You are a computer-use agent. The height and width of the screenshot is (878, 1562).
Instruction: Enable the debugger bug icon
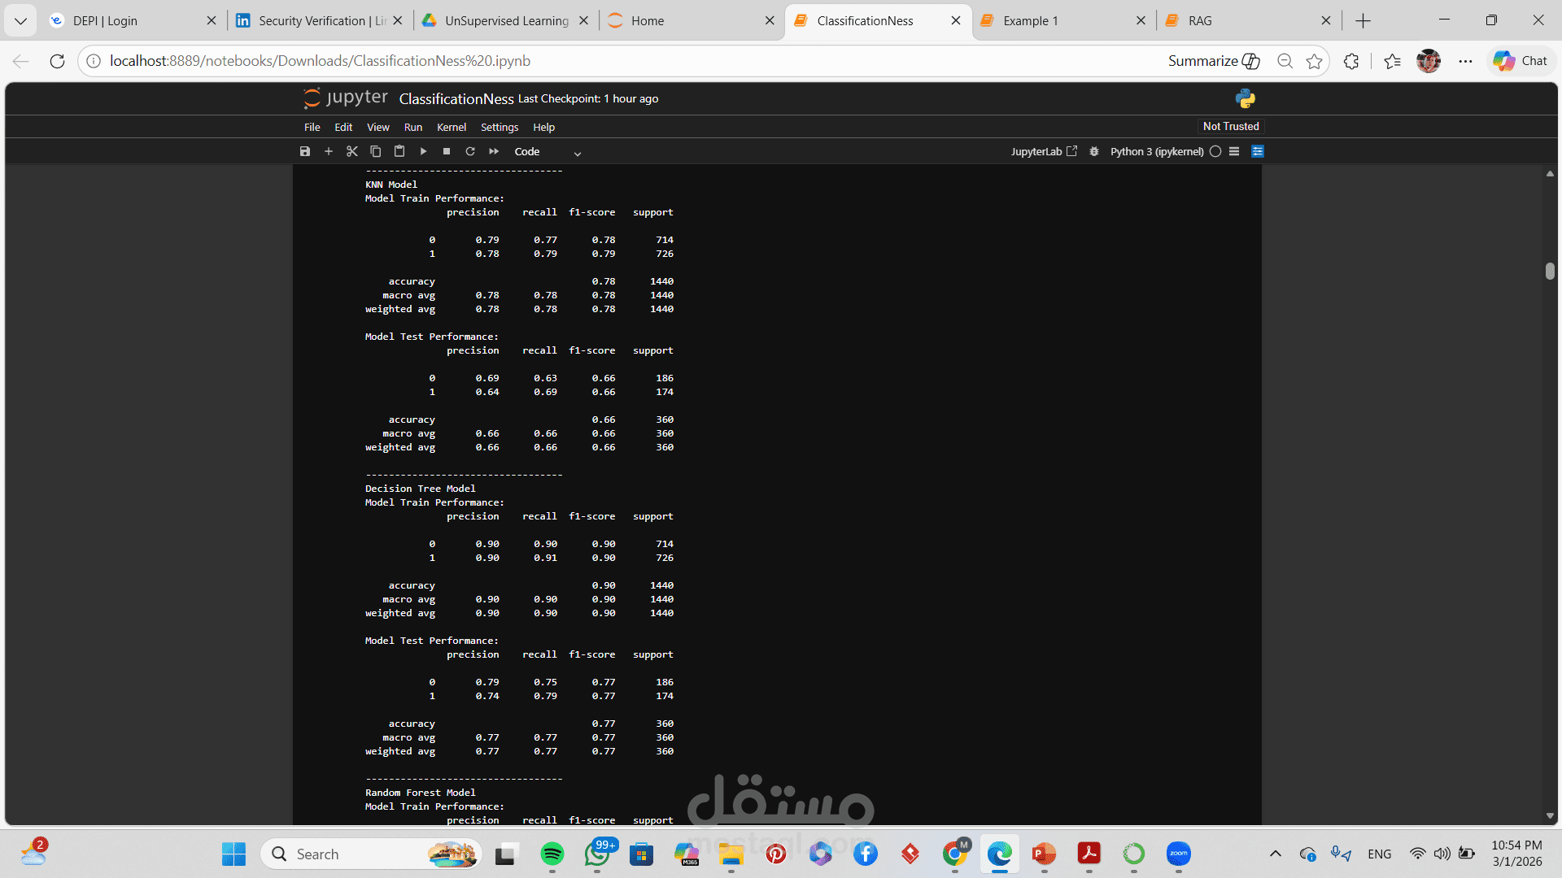1094,151
